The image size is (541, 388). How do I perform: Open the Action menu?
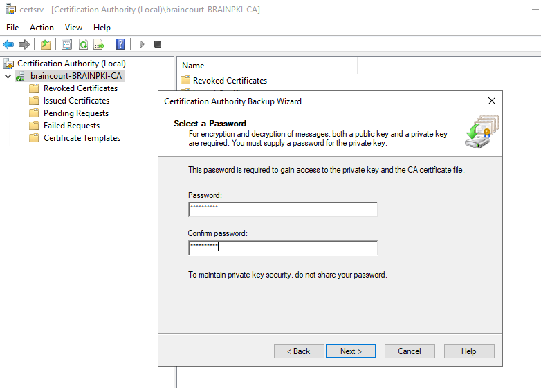point(42,28)
